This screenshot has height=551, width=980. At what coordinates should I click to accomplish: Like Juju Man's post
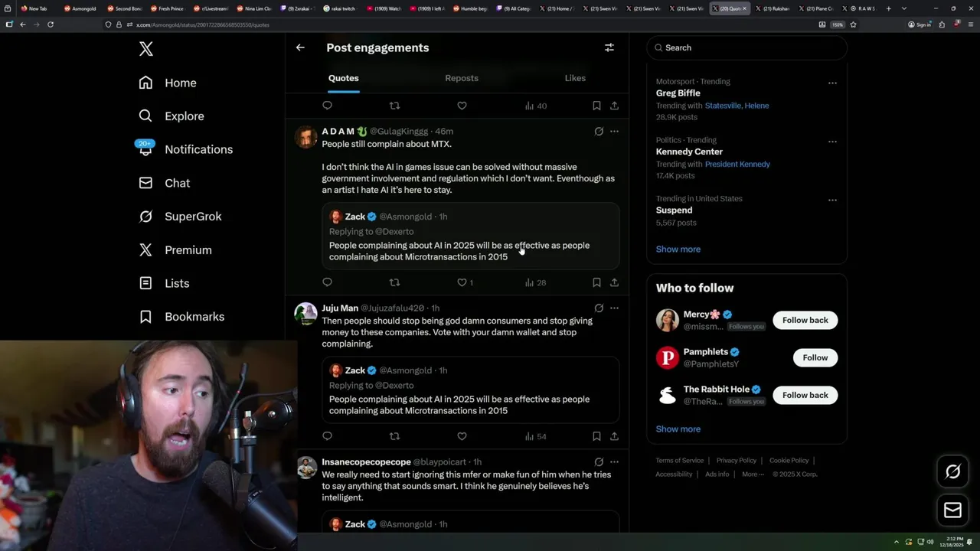pos(462,436)
